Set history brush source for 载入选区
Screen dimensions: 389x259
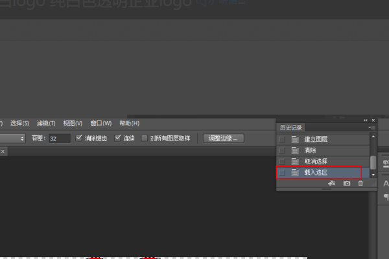coord(282,172)
